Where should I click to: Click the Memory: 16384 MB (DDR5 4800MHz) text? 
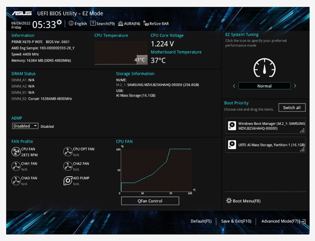point(41,60)
